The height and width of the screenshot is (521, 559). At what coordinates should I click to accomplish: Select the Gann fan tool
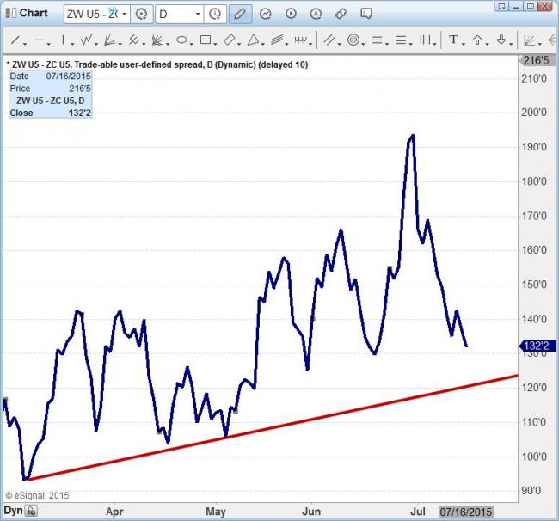(x=157, y=40)
